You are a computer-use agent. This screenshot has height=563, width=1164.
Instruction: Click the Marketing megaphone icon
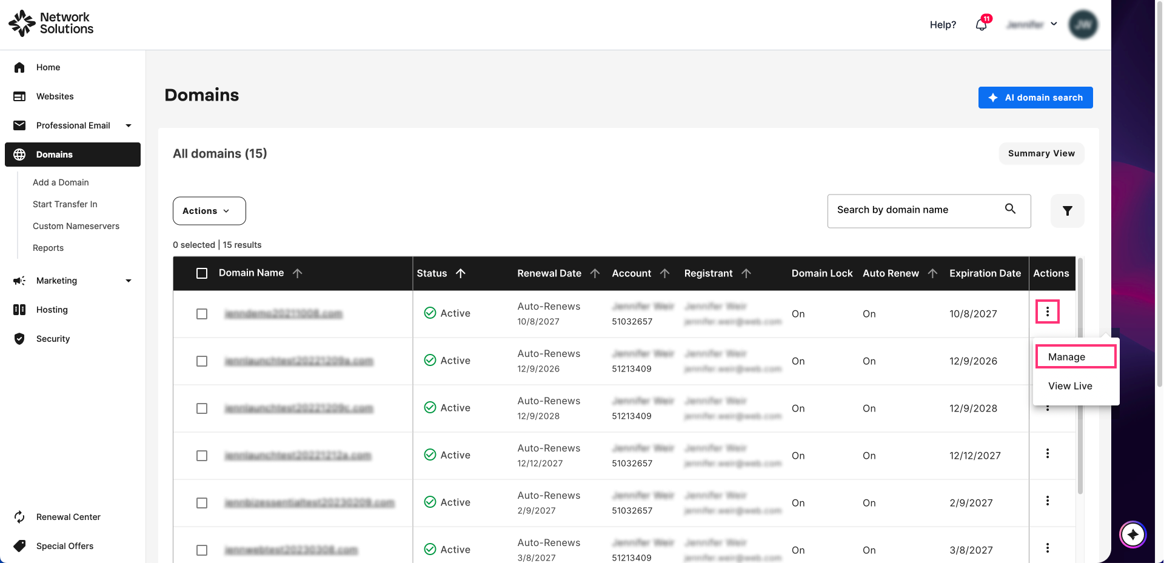(19, 281)
